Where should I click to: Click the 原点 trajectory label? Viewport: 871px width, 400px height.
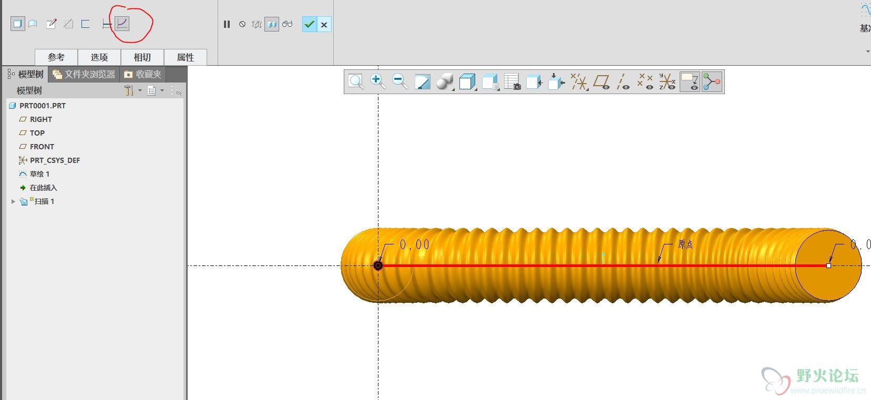(x=685, y=244)
